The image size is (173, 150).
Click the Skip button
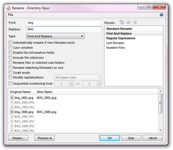[x=131, y=138]
